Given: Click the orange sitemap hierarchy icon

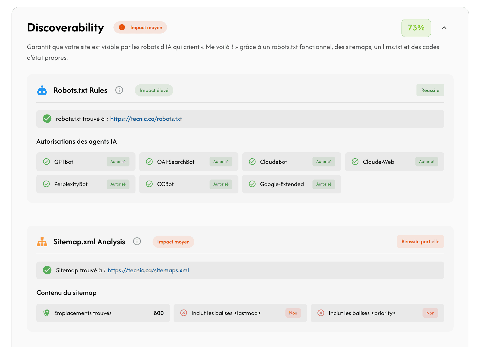Looking at the screenshot, I should point(42,242).
